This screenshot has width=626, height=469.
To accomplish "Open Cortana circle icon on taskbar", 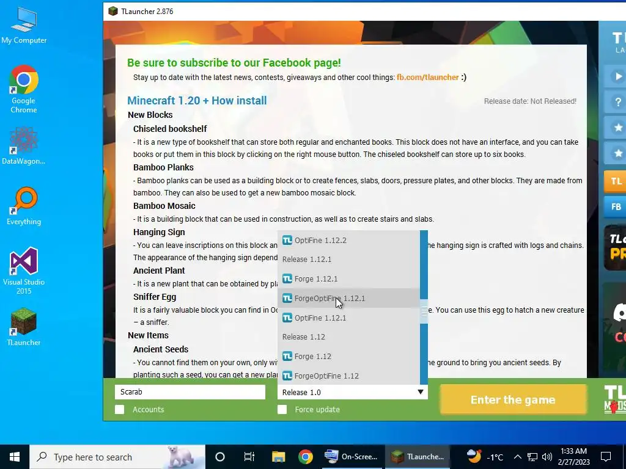I will pos(220,457).
